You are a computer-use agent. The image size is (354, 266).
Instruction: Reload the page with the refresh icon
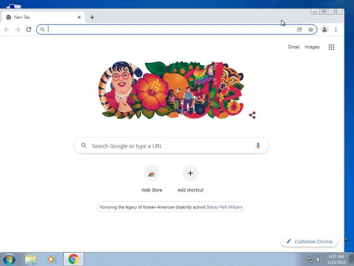coord(29,29)
